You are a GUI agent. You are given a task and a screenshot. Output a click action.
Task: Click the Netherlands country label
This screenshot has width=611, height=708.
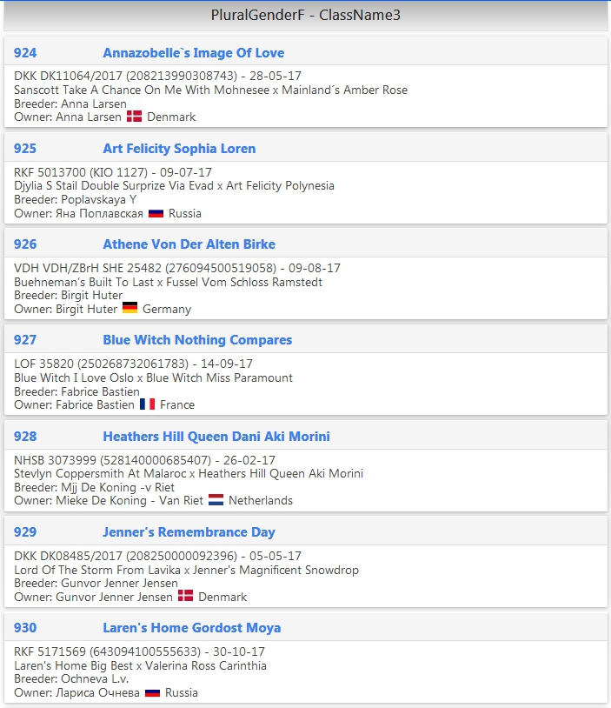[261, 500]
